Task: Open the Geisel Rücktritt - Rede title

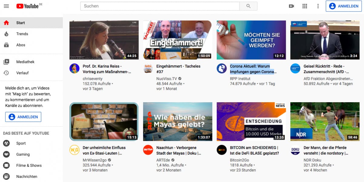Action: (326, 69)
